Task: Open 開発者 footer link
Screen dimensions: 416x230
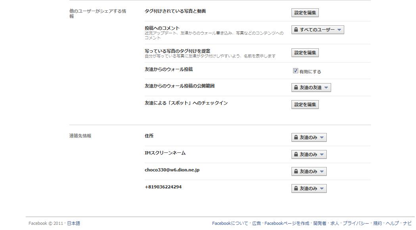Action: pyautogui.click(x=320, y=223)
